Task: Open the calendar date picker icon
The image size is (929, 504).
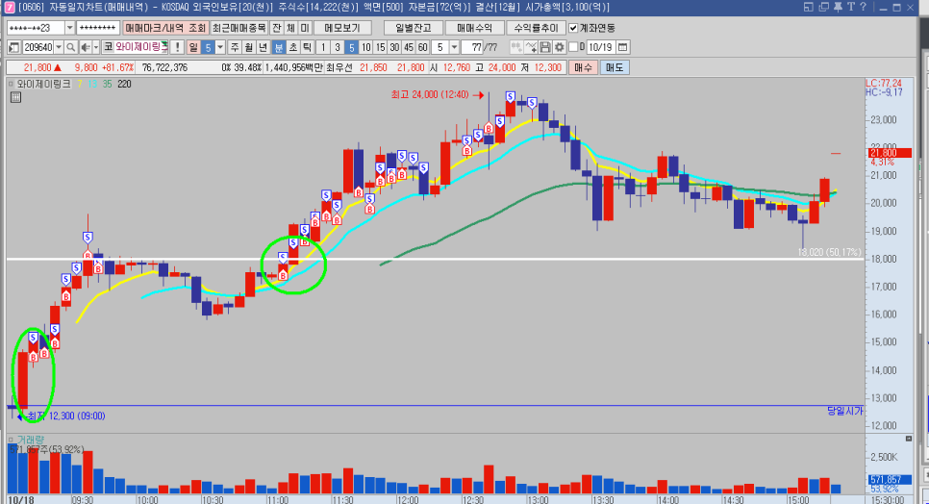Action: point(622,47)
